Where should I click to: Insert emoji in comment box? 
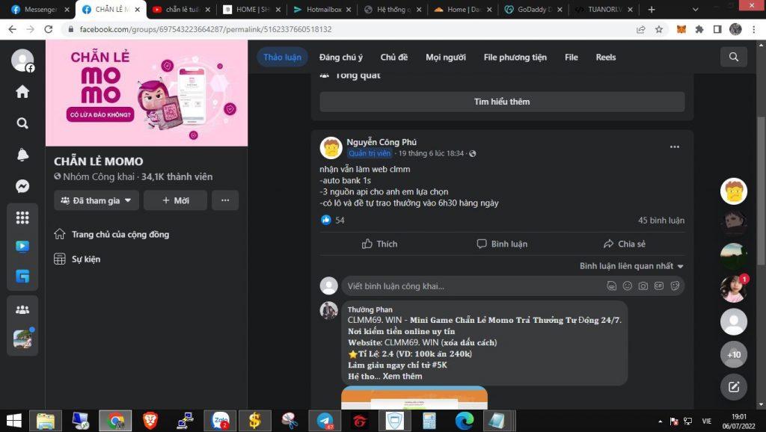(627, 286)
